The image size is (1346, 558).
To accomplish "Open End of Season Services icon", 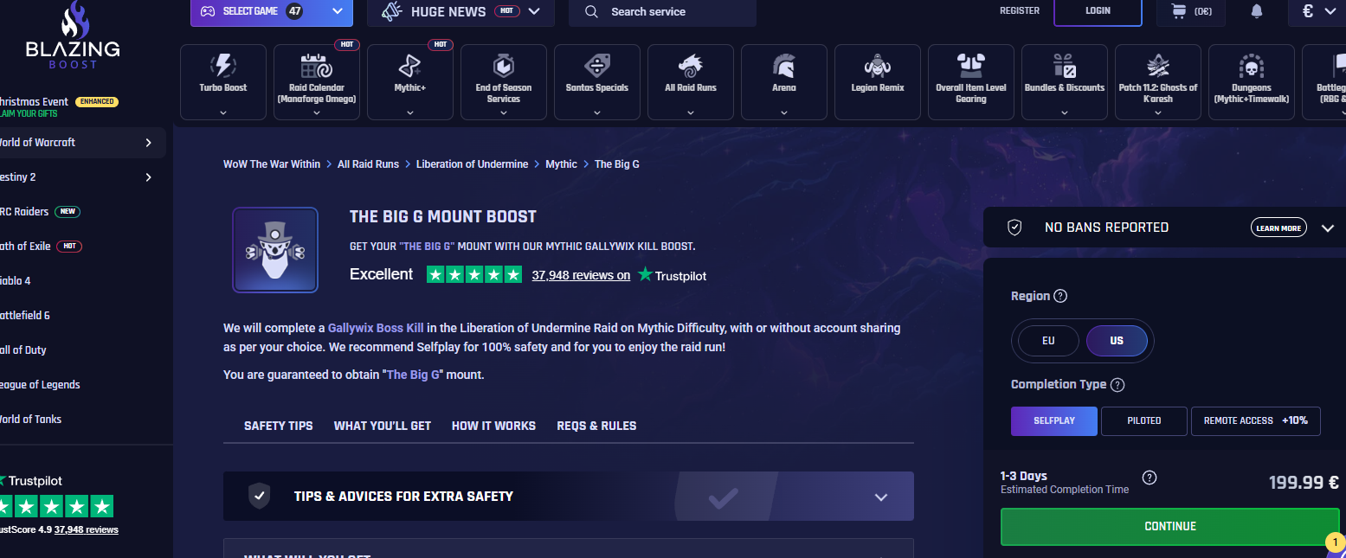I will (504, 66).
